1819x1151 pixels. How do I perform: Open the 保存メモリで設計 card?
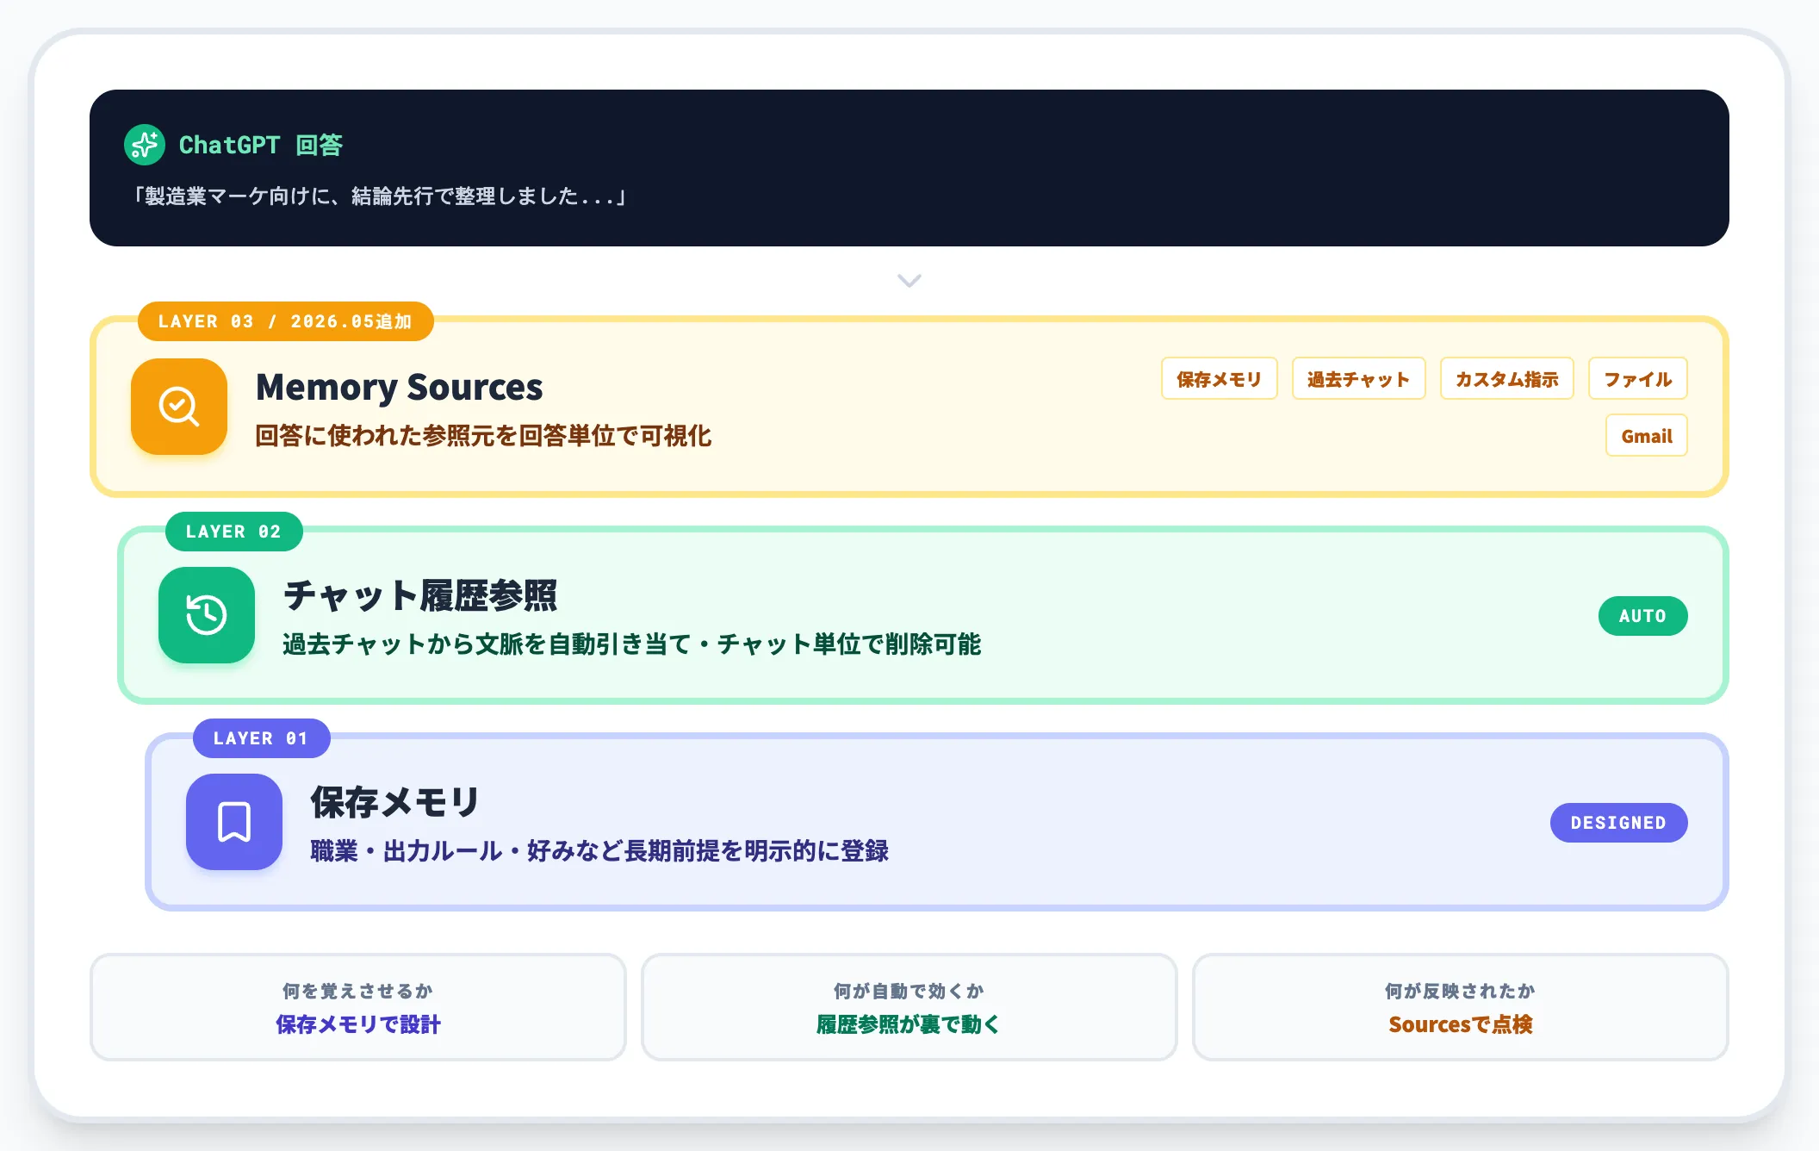click(x=357, y=1007)
